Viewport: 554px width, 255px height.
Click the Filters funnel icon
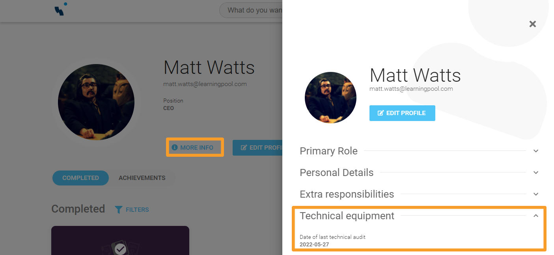pyautogui.click(x=118, y=209)
